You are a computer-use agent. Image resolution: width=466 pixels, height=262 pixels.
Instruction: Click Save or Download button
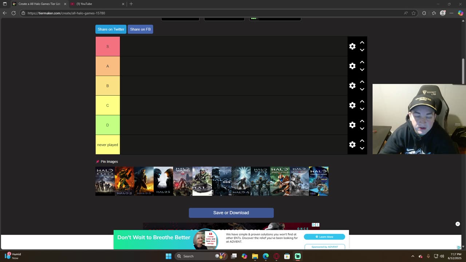click(x=231, y=213)
